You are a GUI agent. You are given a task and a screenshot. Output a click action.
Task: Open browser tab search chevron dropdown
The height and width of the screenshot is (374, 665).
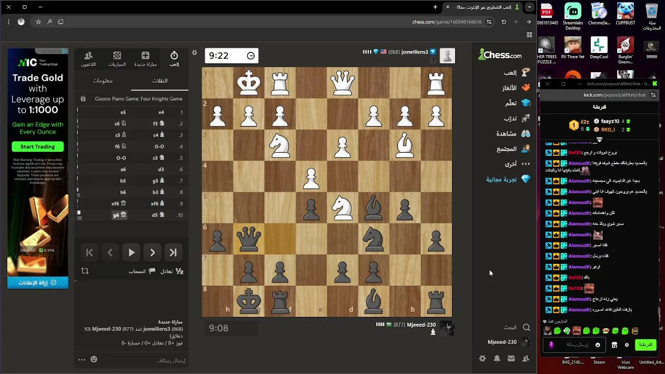click(x=529, y=7)
